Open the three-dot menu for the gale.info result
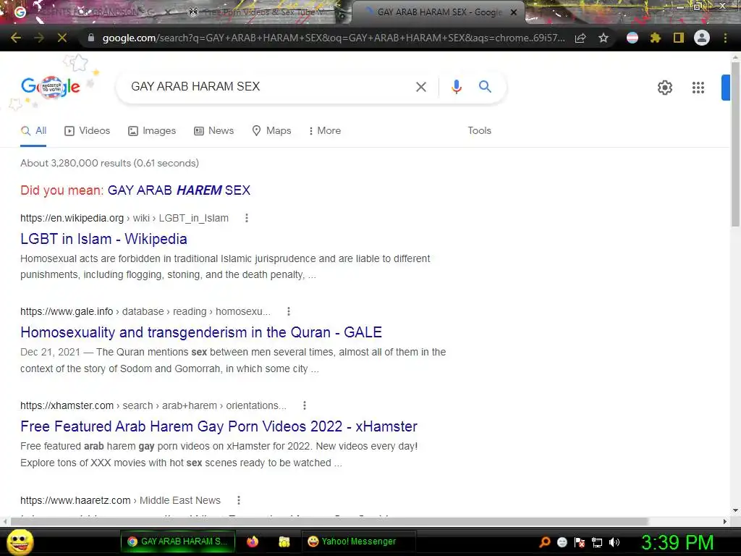 288,311
